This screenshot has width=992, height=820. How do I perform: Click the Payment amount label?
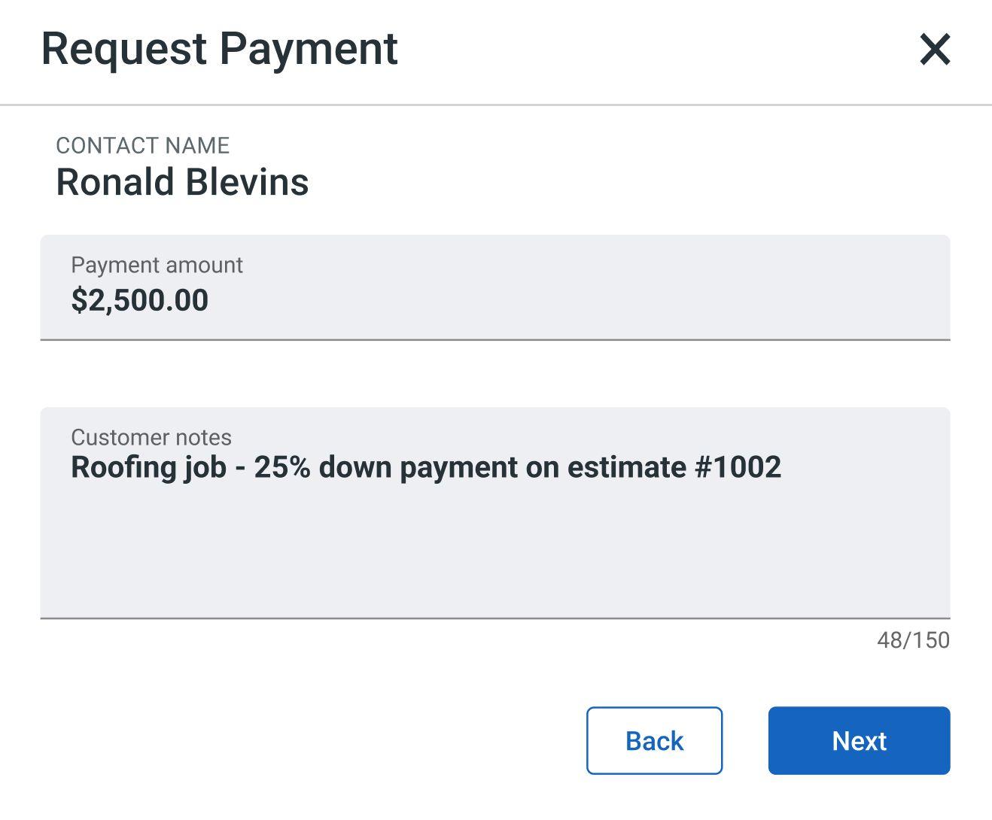[x=157, y=265]
